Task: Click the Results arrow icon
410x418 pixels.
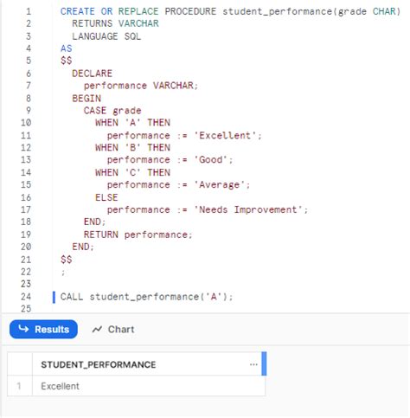Action: coord(23,329)
